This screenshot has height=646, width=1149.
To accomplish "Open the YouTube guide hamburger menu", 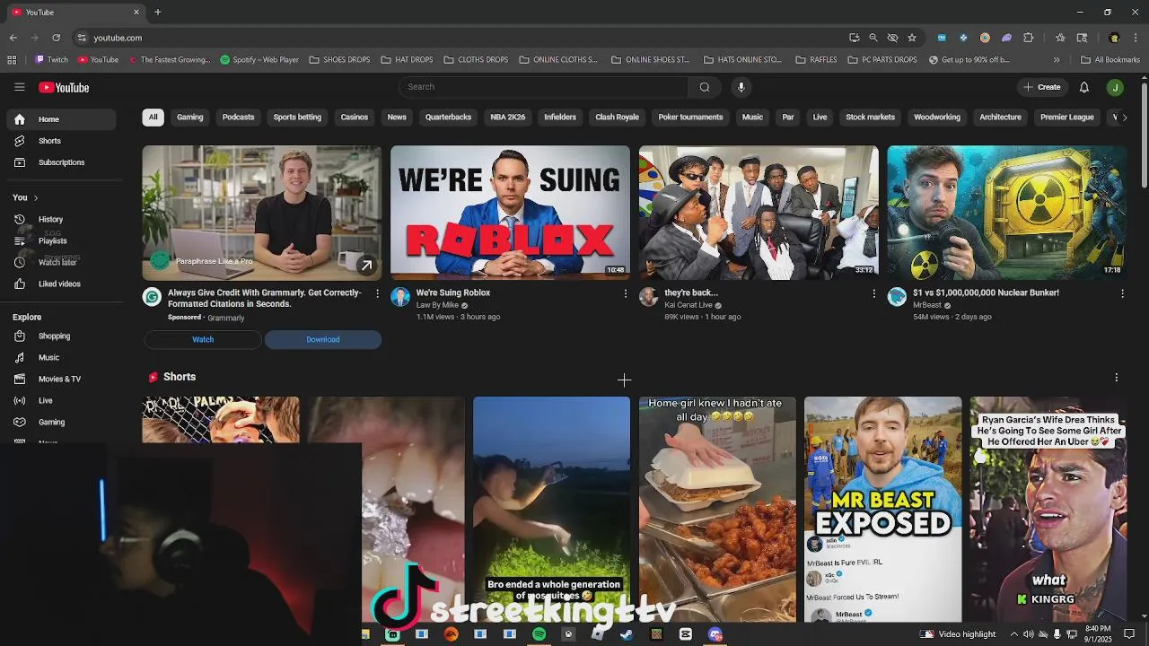I will pos(19,87).
